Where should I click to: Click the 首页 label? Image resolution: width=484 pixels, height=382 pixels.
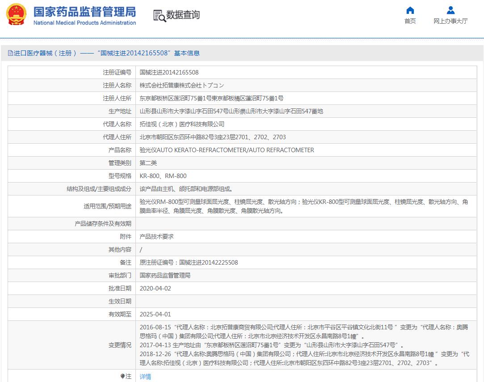coord(410,21)
